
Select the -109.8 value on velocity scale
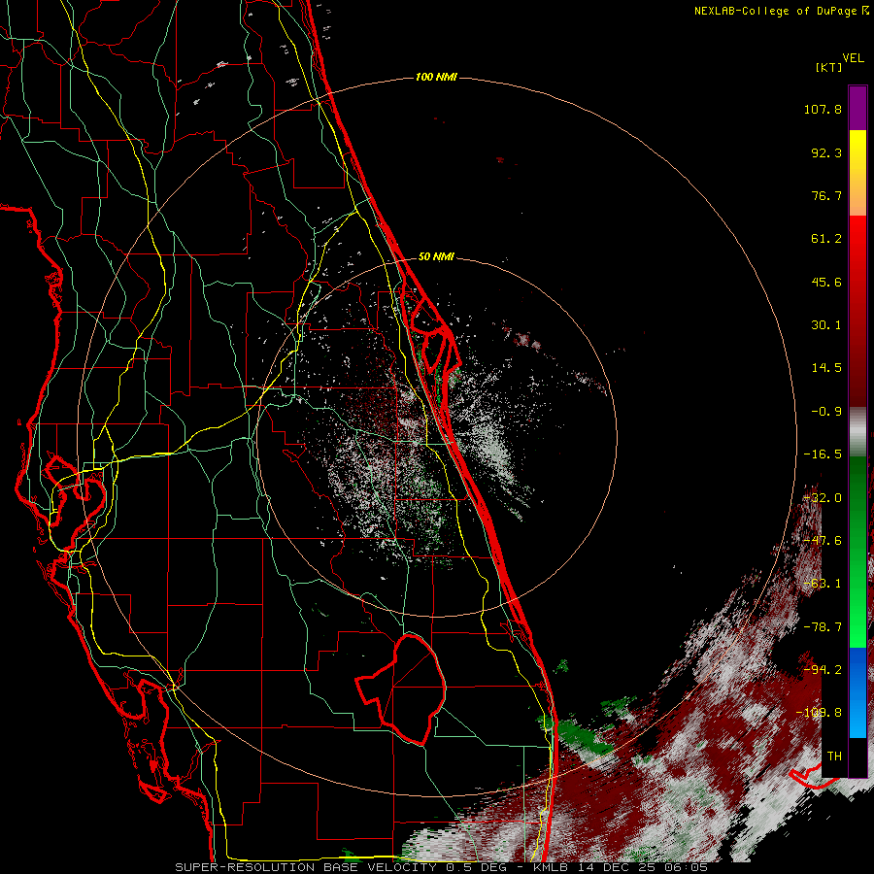click(819, 713)
